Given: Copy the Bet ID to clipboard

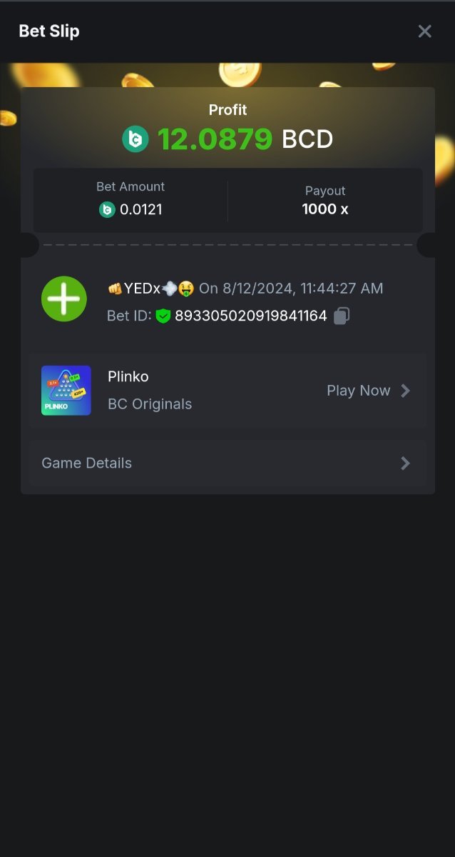Looking at the screenshot, I should [x=342, y=316].
